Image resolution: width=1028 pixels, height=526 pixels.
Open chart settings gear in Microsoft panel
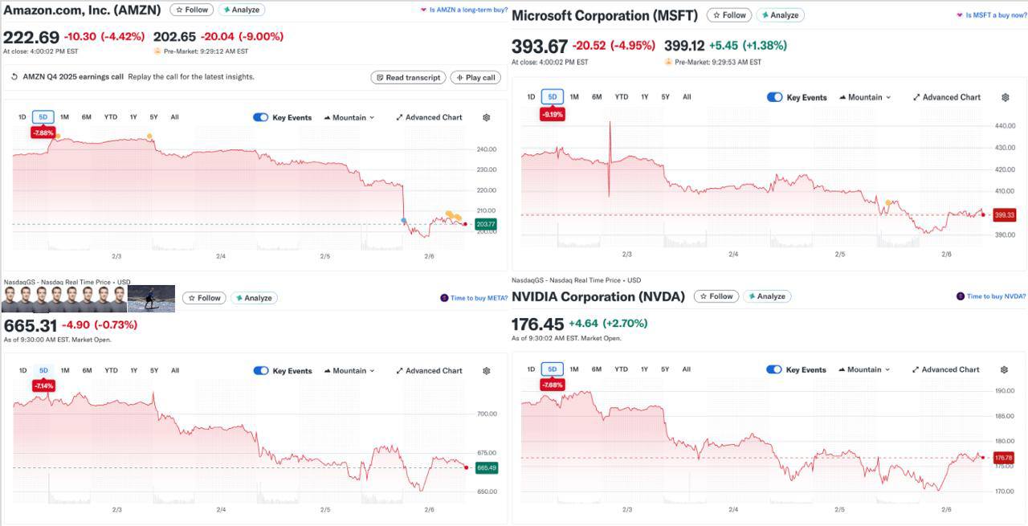click(x=1005, y=97)
